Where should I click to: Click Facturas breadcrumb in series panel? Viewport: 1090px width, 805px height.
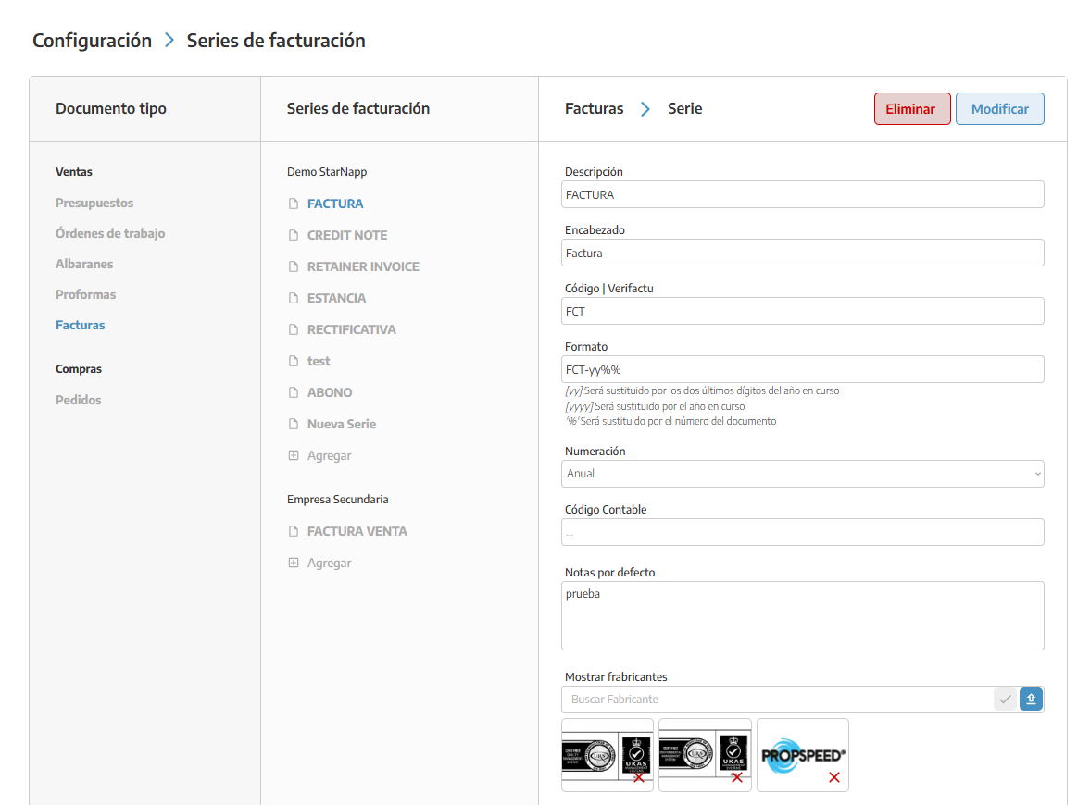tap(595, 108)
